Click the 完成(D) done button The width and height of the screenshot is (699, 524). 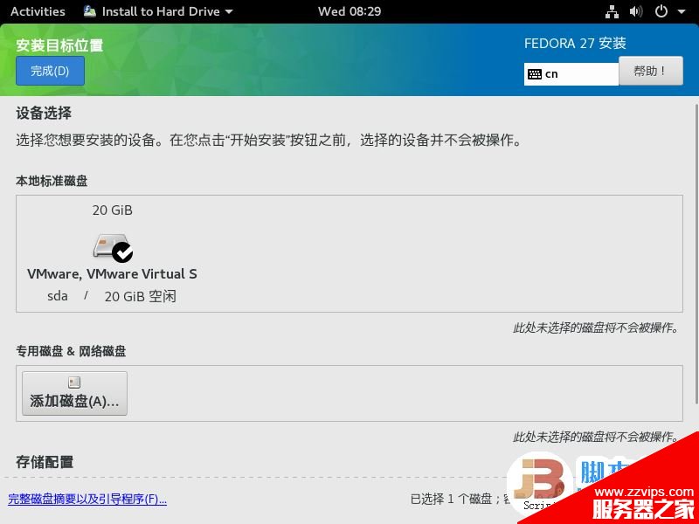click(50, 71)
